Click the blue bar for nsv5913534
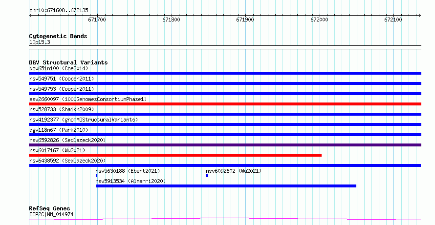 tap(226, 186)
